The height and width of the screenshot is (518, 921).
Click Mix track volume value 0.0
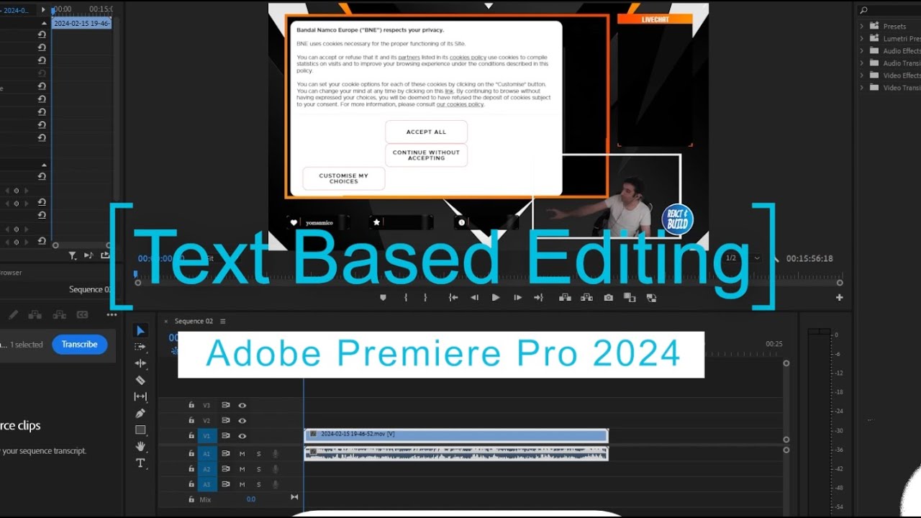coord(251,499)
